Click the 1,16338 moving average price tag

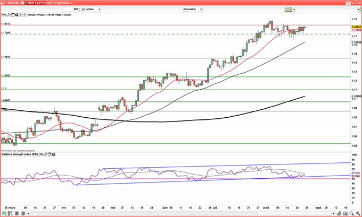[x=356, y=42]
